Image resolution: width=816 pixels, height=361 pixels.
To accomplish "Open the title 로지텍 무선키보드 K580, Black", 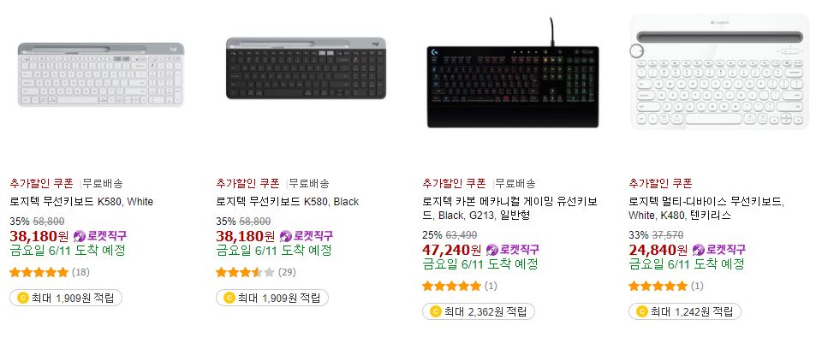I will pos(287,202).
